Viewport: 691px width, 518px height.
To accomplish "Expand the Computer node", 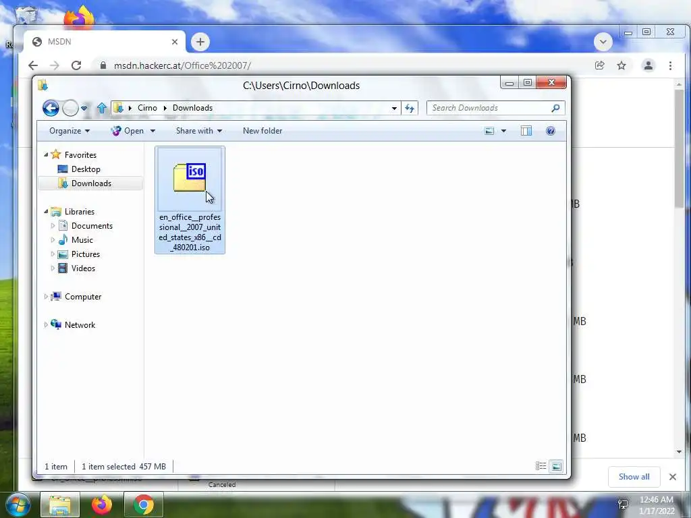I will pos(46,297).
